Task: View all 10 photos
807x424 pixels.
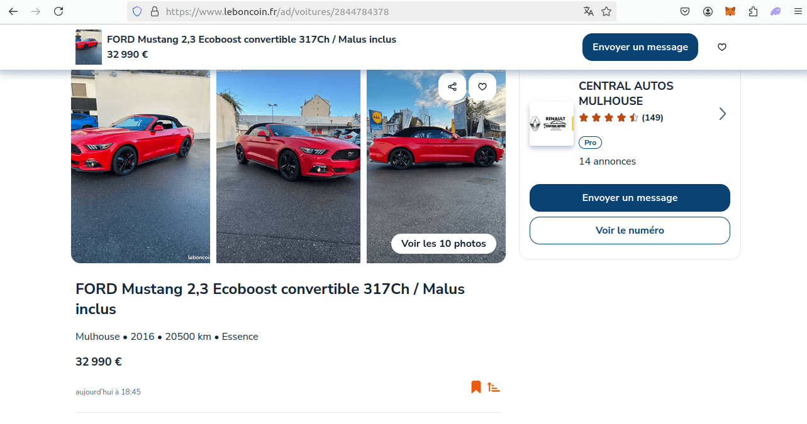Action: pos(443,244)
